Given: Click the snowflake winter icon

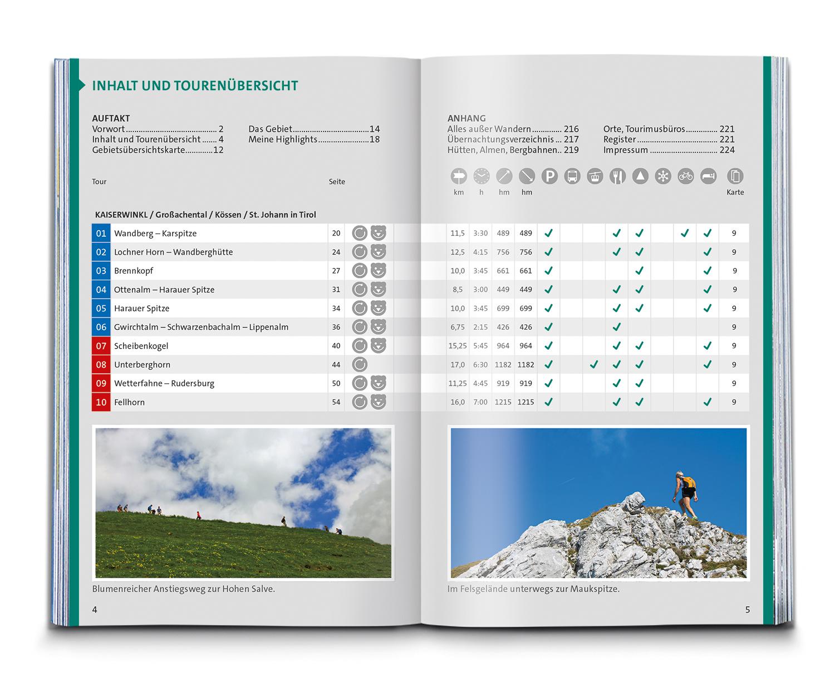Looking at the screenshot, I should coord(663,177).
